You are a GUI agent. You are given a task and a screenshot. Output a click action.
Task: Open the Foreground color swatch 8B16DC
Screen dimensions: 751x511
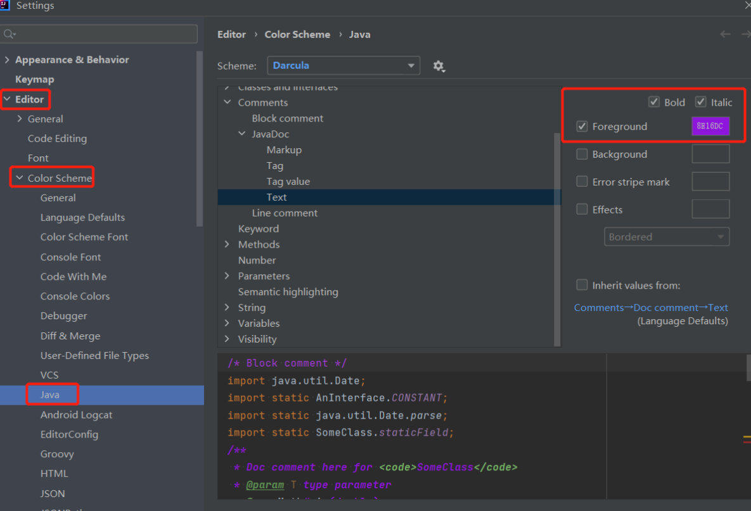click(x=710, y=126)
